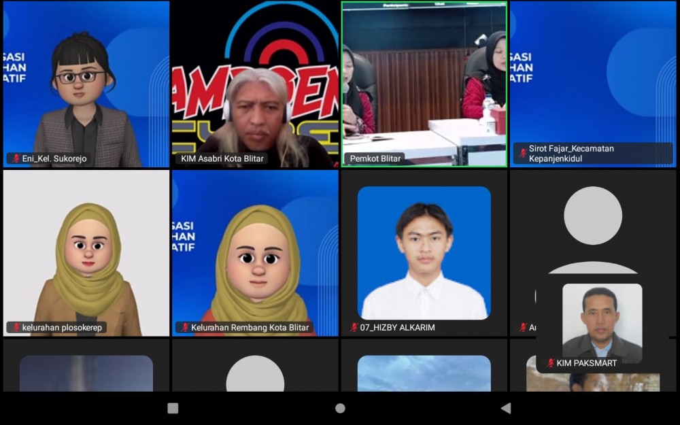
Task: Select the Pemkot Blitar active speaker video
Action: (424, 82)
